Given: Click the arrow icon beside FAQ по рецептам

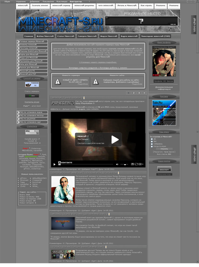Looking at the screenshot, I should pyautogui.click(x=18, y=119).
